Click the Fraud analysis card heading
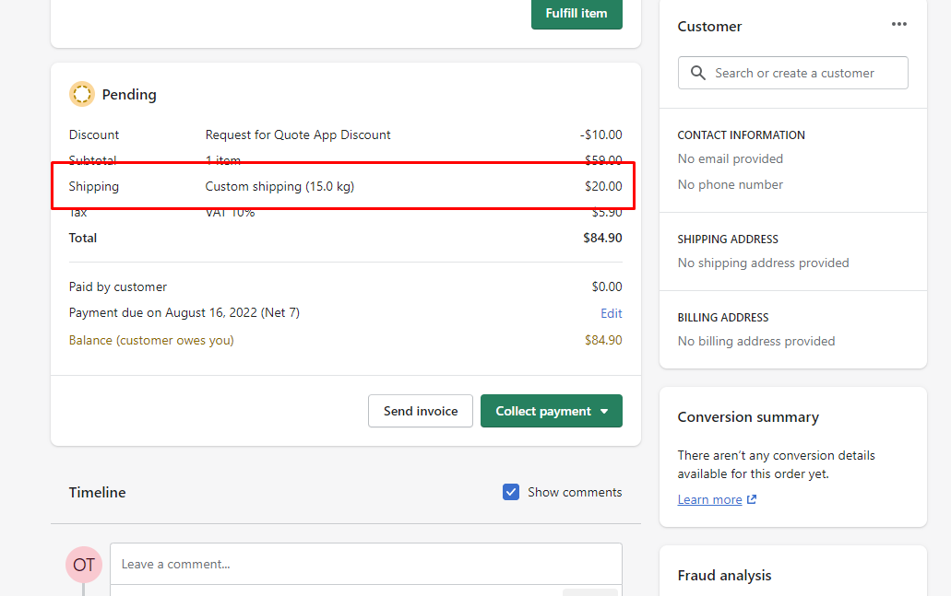 724,576
